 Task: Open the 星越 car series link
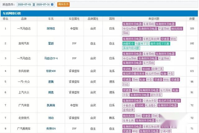point(51,44)
